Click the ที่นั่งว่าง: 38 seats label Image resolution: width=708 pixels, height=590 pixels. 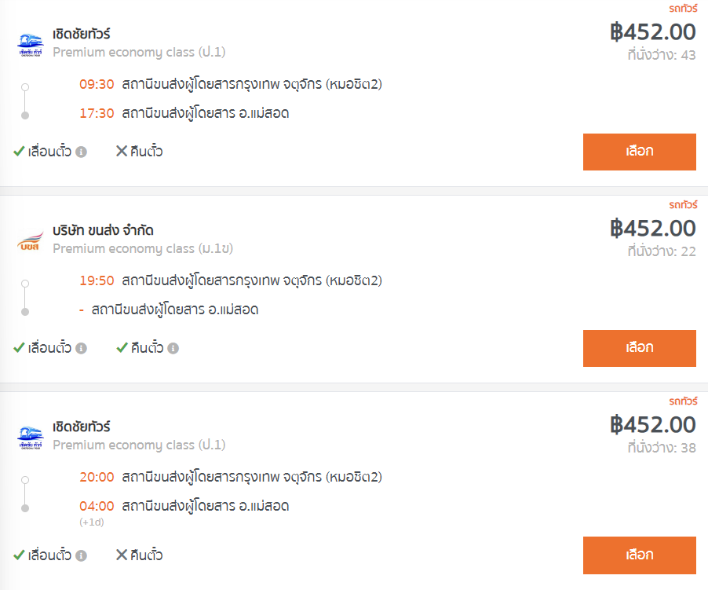pyautogui.click(x=662, y=448)
